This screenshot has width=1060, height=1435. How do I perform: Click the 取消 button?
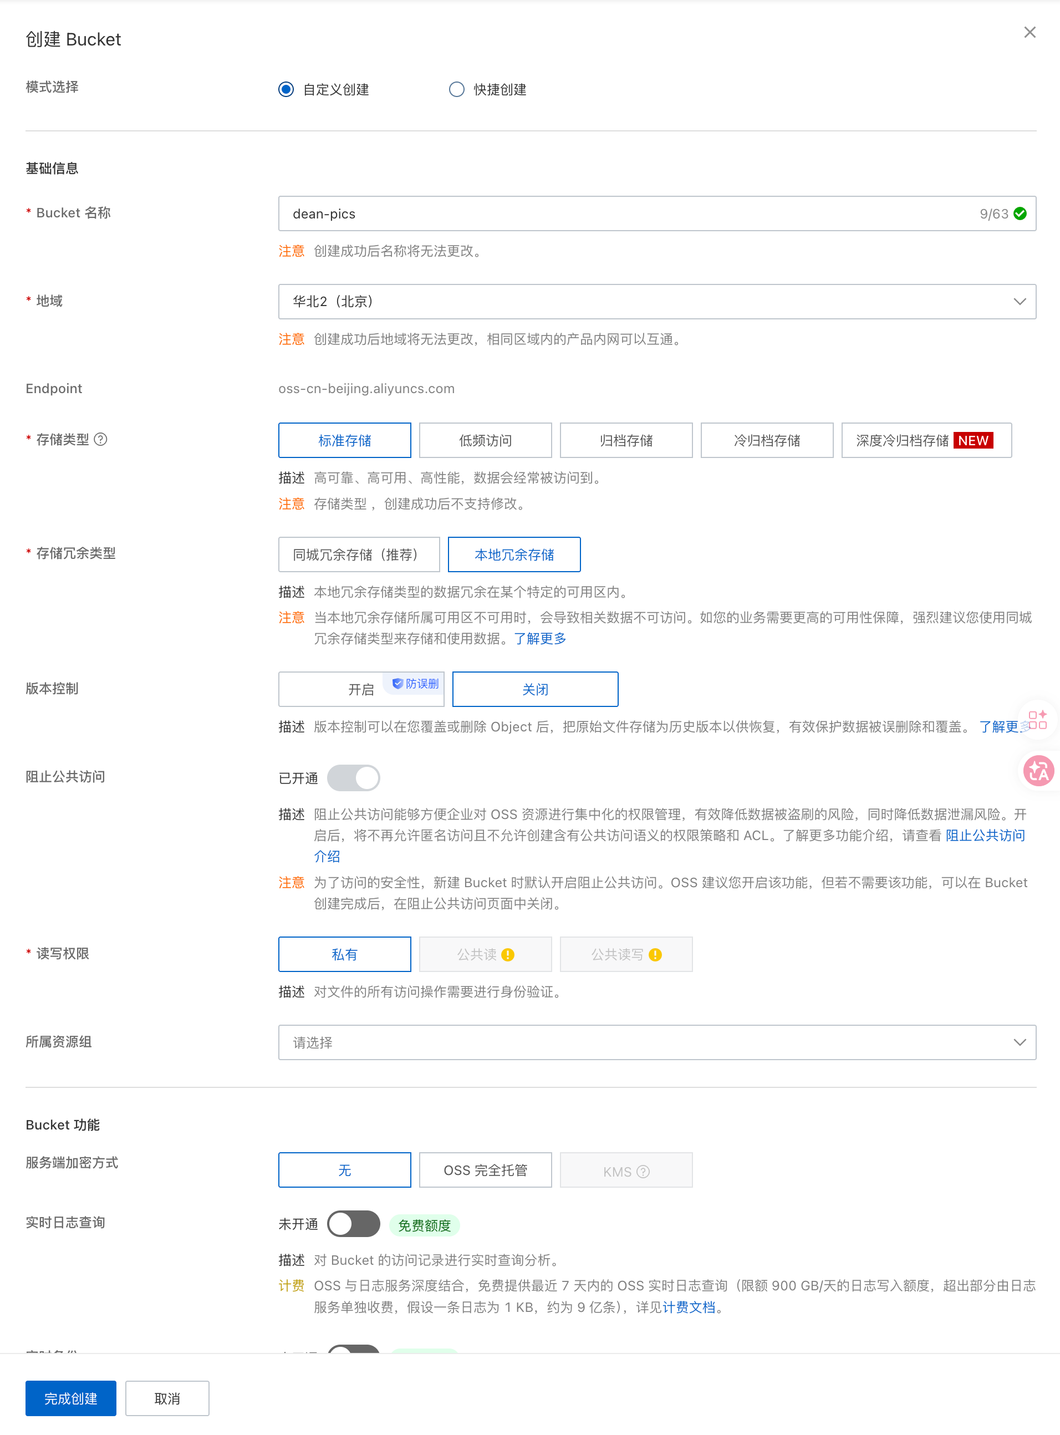167,1398
